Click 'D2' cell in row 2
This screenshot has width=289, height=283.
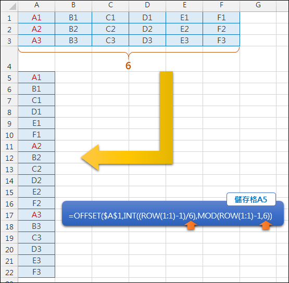coord(147,29)
